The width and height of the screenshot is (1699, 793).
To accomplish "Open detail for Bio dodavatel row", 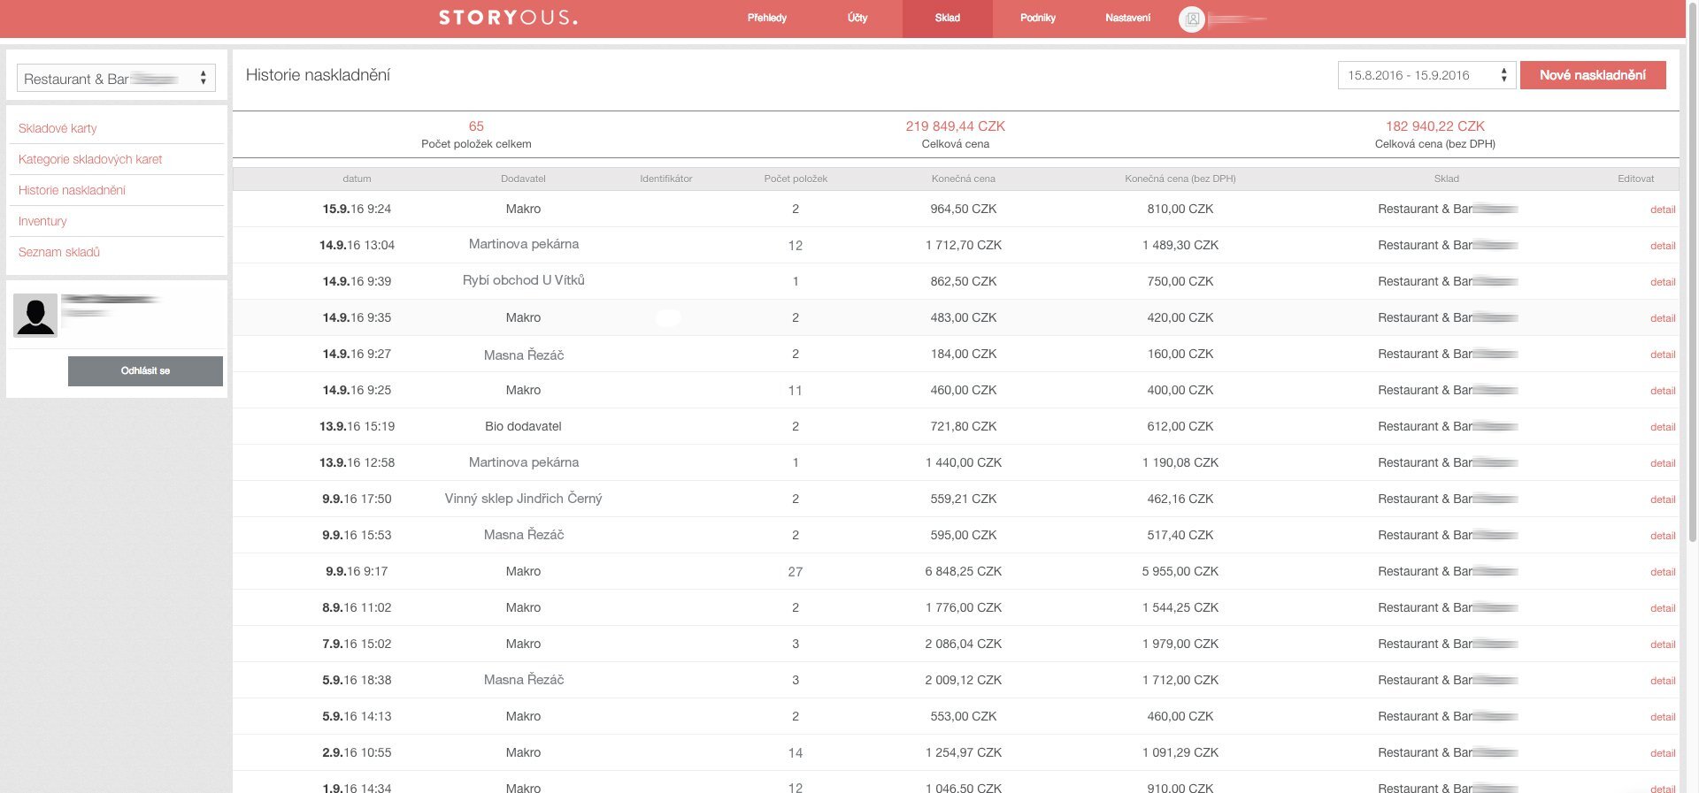I will point(1663,427).
